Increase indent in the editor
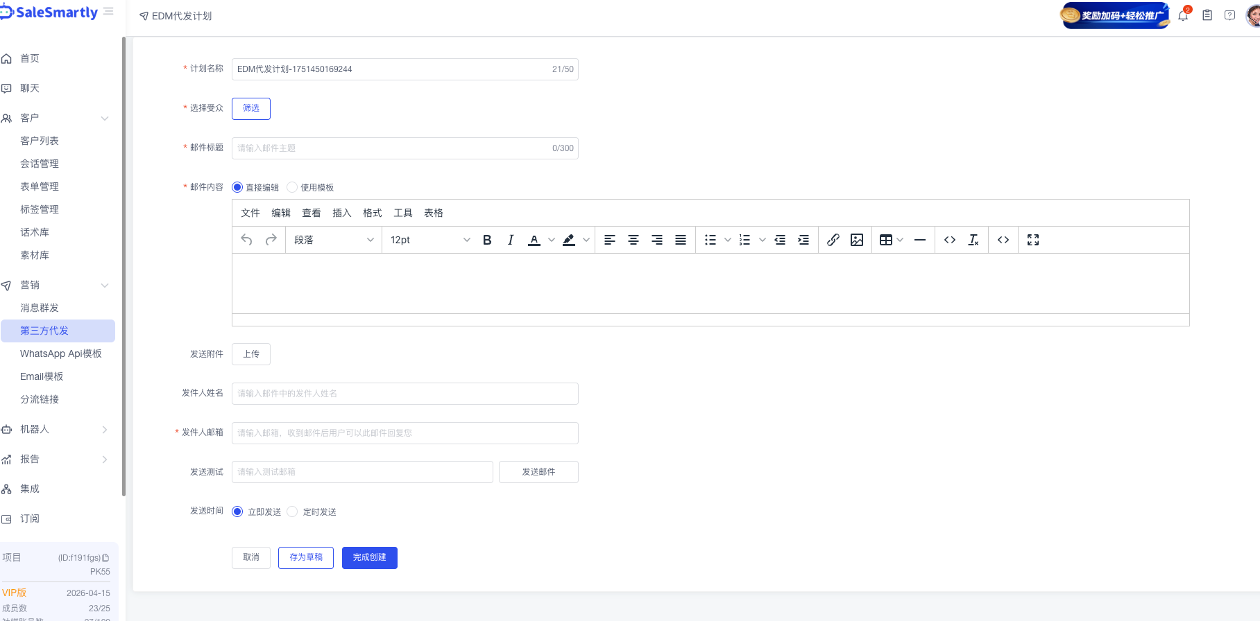 pos(803,240)
